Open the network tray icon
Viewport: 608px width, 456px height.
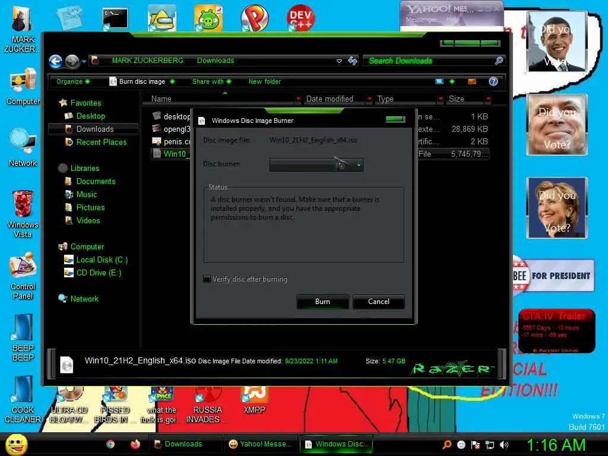[x=490, y=445]
